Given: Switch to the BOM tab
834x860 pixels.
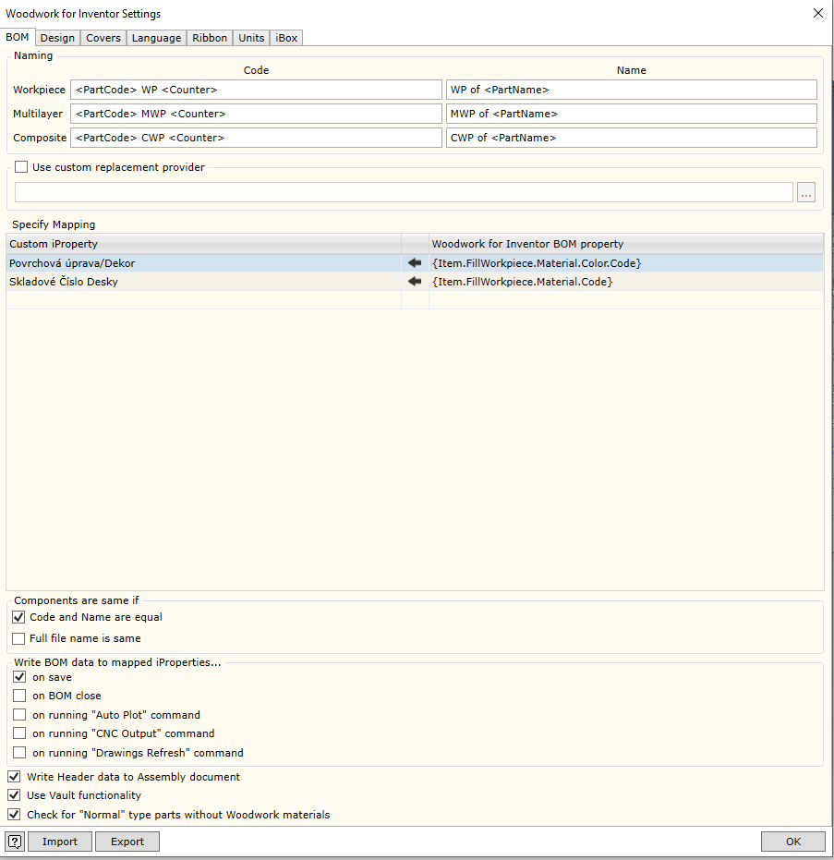Looking at the screenshot, I should pos(18,37).
